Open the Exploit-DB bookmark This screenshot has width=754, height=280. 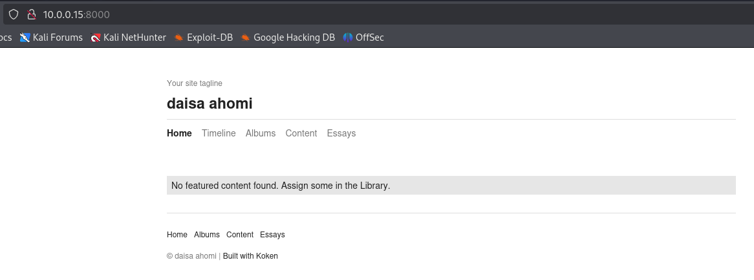[204, 38]
